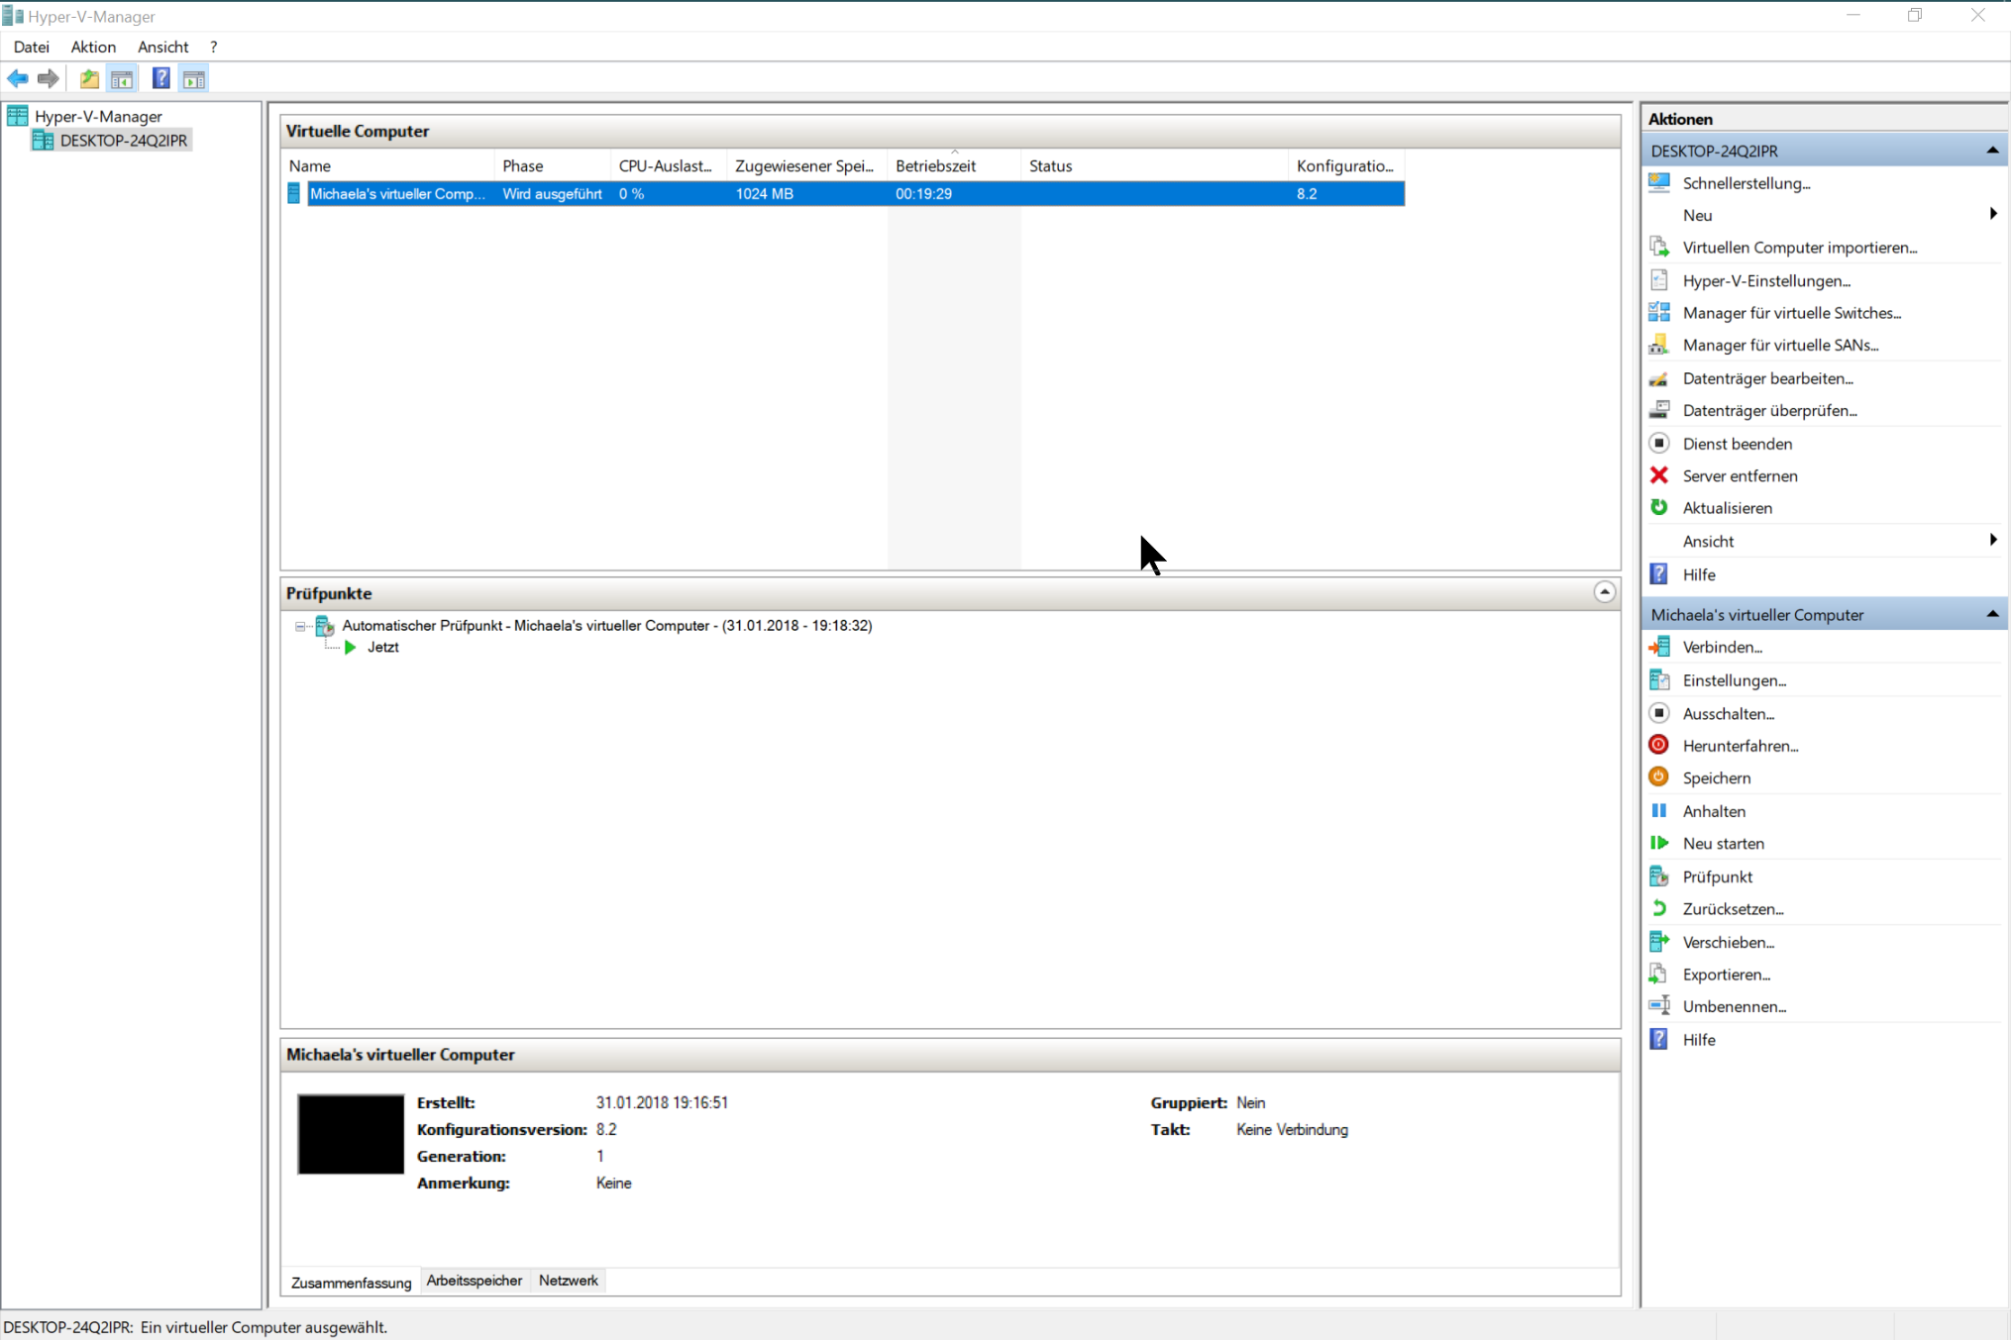Click the Back arrow toolbar icon
2011x1340 pixels.
click(18, 79)
